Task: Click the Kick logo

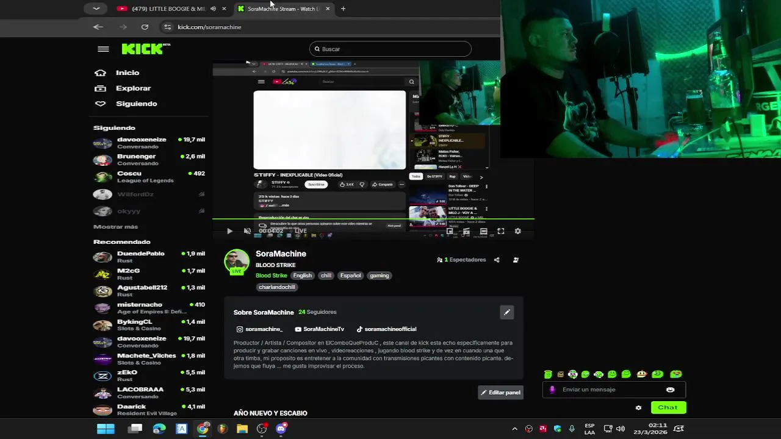Action: (x=145, y=49)
